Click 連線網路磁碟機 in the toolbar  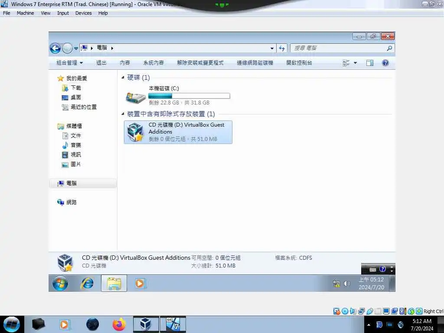tap(255, 63)
